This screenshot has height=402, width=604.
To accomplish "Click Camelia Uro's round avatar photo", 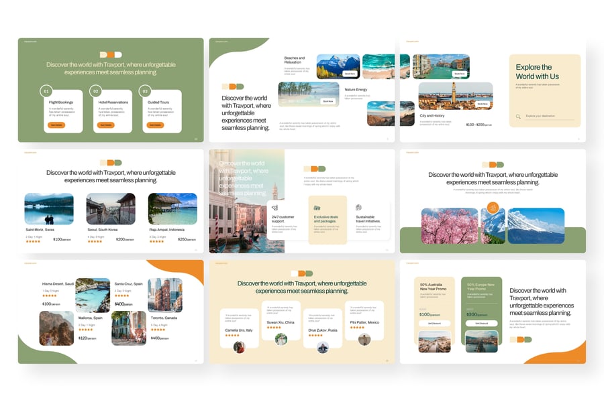I will pos(239,346).
